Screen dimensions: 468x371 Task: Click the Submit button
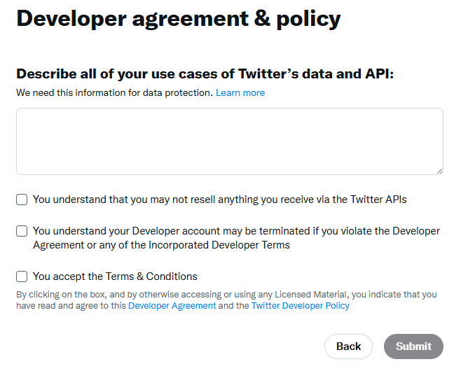413,346
